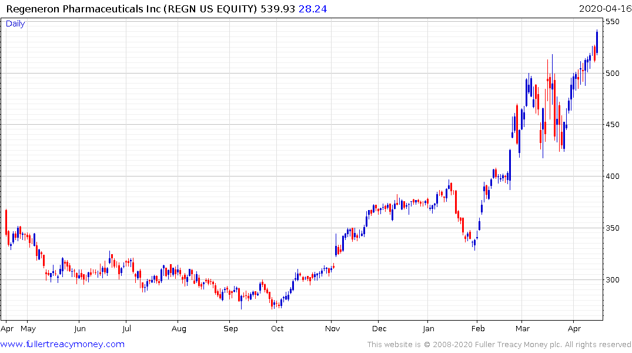Click the 300 price axis label
This screenshot has width=632, height=353.
[612, 279]
